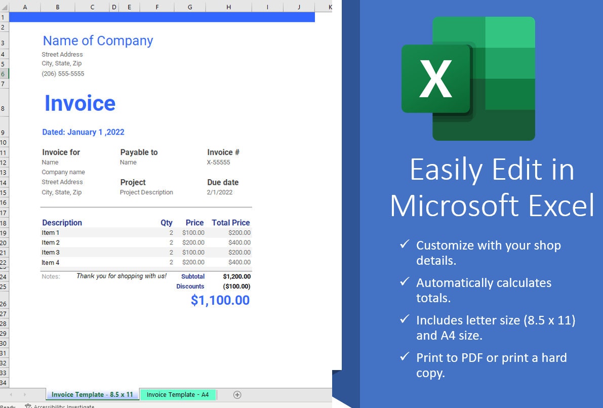Click Item 3 description cell
603x408 pixels.
(x=51, y=252)
